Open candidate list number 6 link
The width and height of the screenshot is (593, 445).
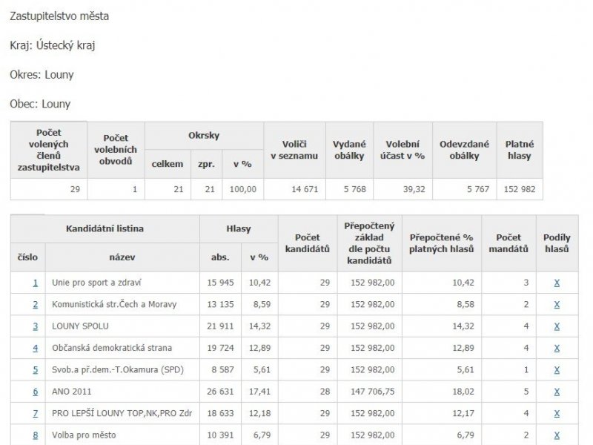pyautogui.click(x=35, y=392)
